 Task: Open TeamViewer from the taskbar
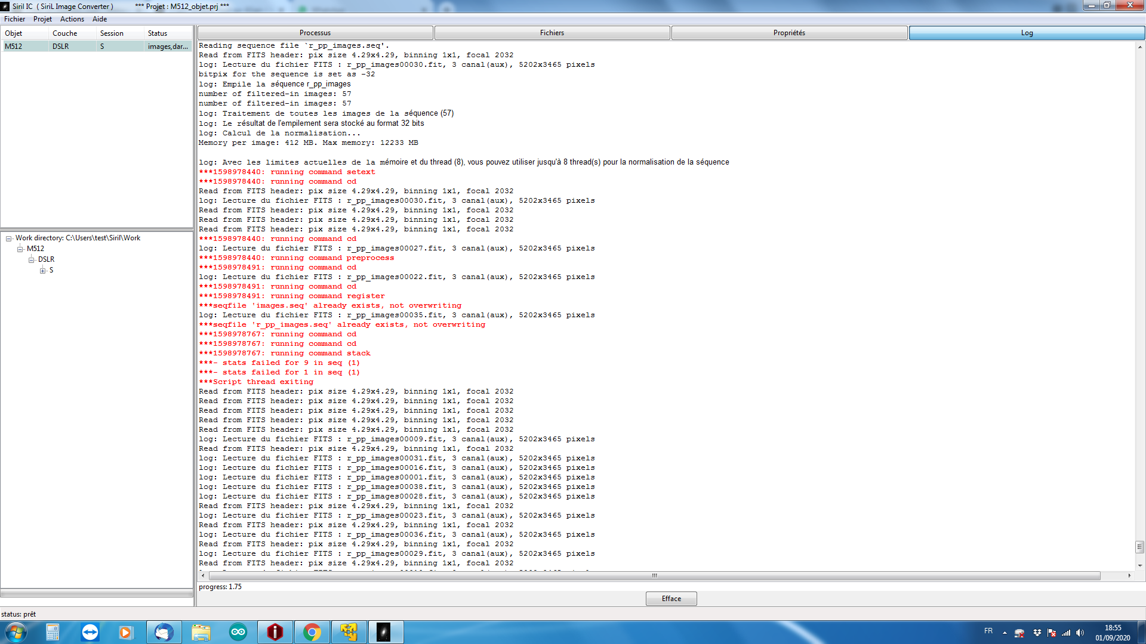[x=90, y=632]
